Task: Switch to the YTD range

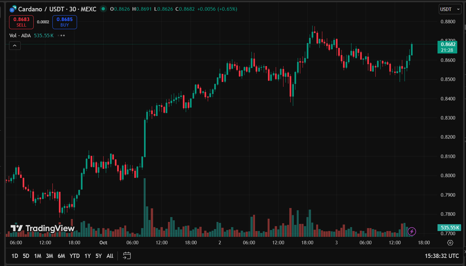Action: [74, 256]
